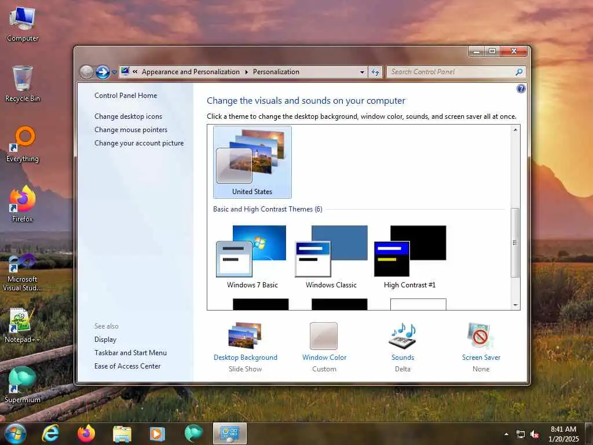Select the Notepad++ desktop shortcut

[23, 326]
